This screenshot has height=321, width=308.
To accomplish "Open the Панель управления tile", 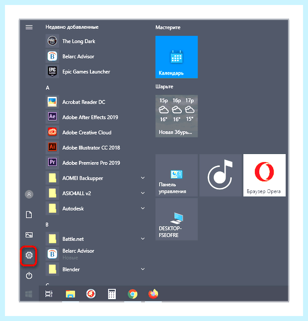I will tap(176, 175).
